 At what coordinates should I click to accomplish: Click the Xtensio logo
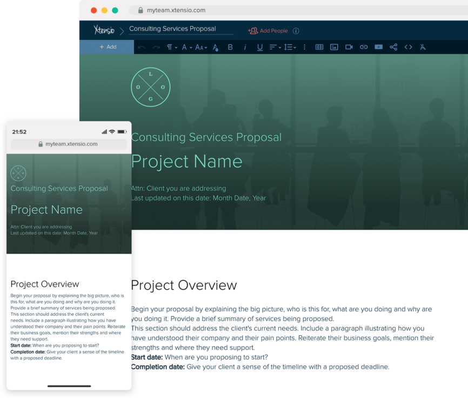pos(104,30)
